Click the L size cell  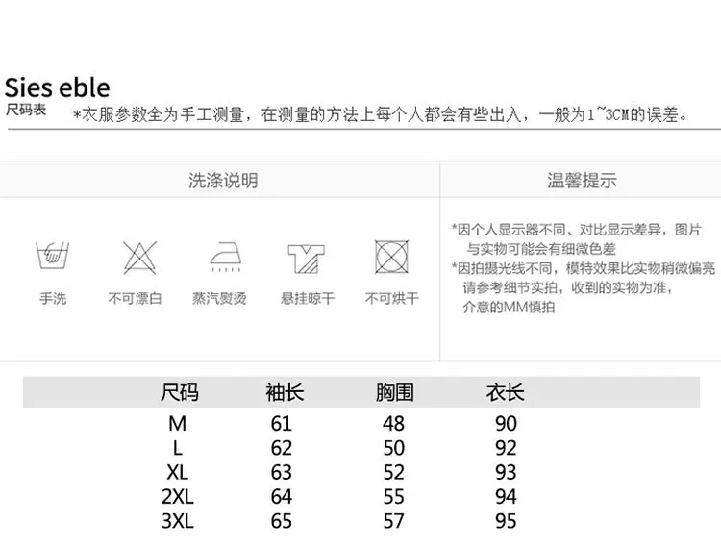click(178, 448)
